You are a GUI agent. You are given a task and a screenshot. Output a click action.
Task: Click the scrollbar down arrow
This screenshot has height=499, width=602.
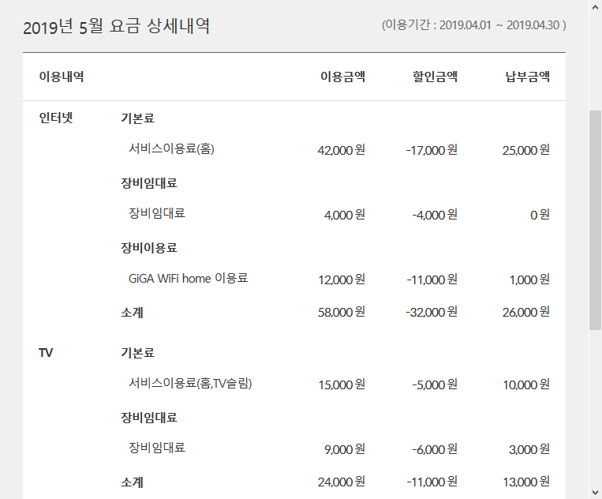coord(595,491)
